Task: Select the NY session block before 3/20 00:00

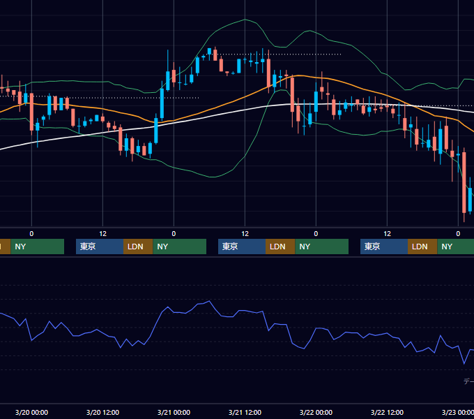Action: tap(38, 247)
